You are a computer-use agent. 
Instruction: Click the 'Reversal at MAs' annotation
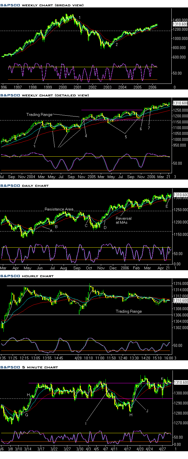(124, 220)
